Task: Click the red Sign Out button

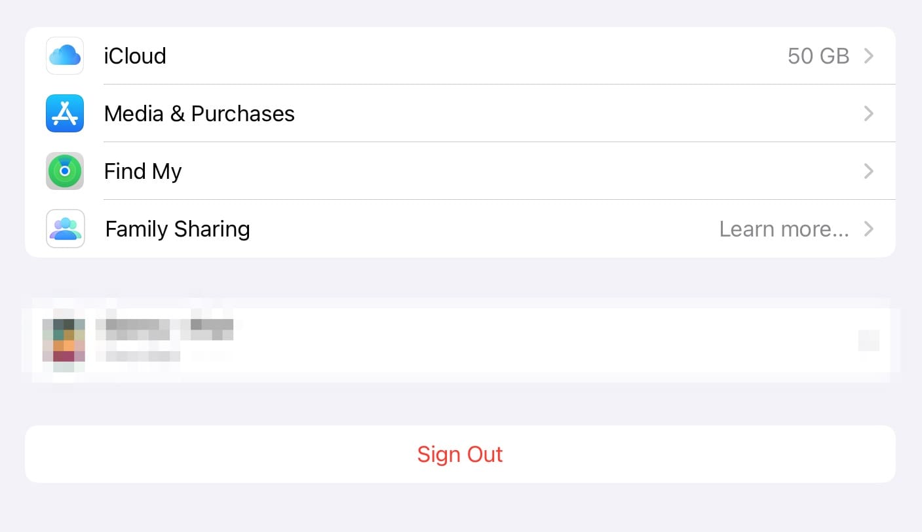Action: tap(460, 454)
